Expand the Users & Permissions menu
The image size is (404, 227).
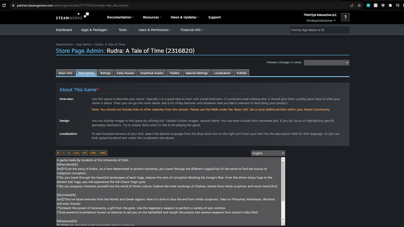155,30
